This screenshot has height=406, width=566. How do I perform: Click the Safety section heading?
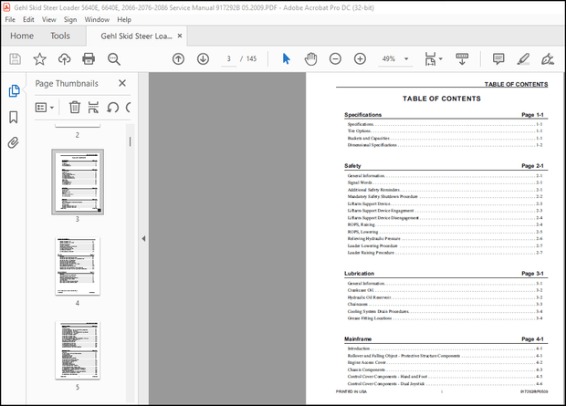click(352, 166)
